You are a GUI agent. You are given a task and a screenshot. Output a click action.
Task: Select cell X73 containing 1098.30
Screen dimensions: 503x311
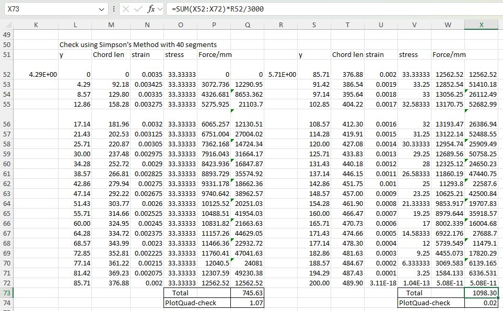(x=481, y=293)
